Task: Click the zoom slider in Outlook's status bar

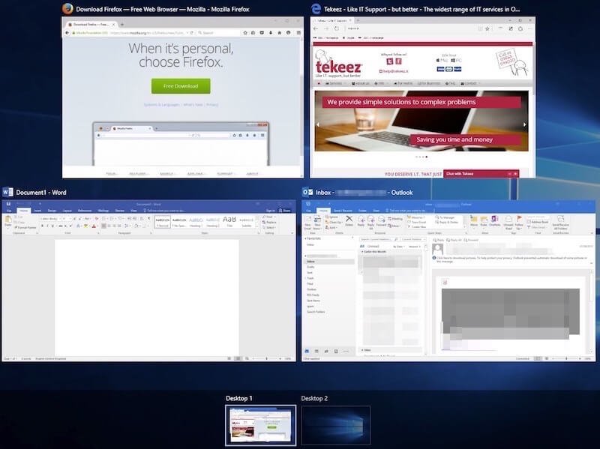Action: pyautogui.click(x=567, y=359)
